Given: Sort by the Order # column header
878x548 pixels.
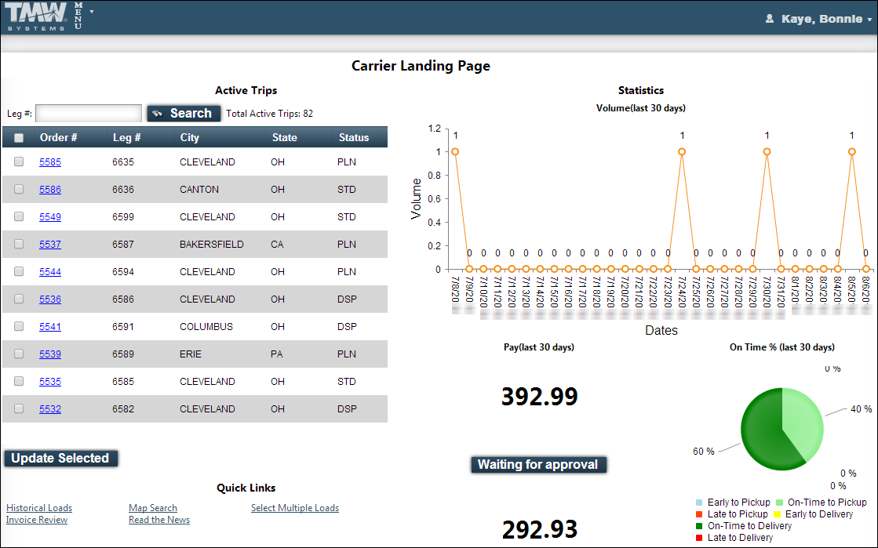Looking at the screenshot, I should click(58, 137).
